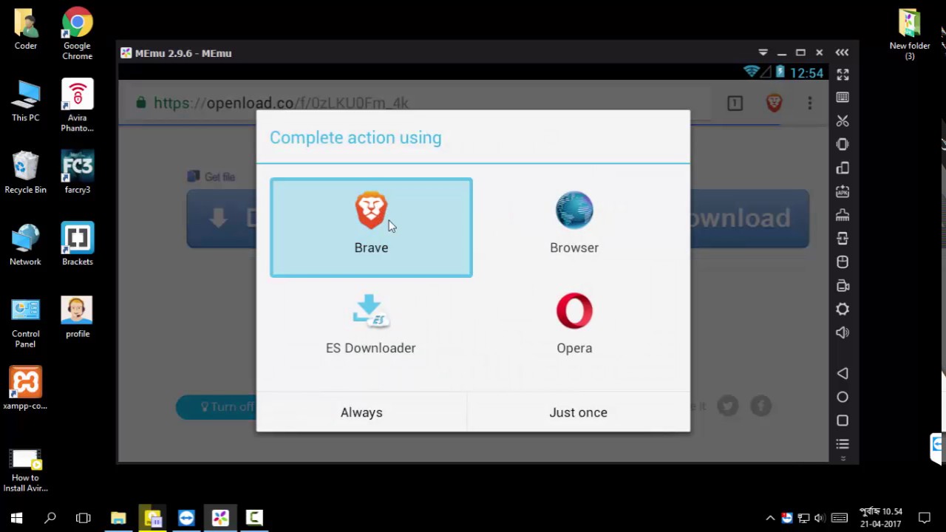Click the MEmu volume speaker icon
Screen dimensions: 946x532
(x=843, y=332)
